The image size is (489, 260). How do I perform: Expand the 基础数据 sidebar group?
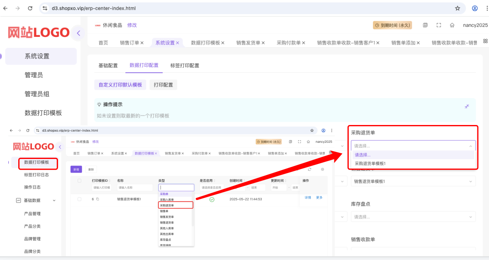tap(36, 200)
